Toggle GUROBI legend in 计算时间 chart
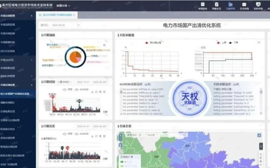 tap(82, 89)
